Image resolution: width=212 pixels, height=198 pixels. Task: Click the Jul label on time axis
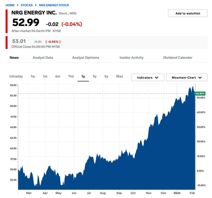click(89, 193)
